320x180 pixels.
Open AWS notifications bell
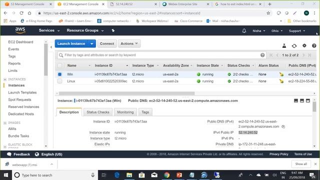point(244,31)
